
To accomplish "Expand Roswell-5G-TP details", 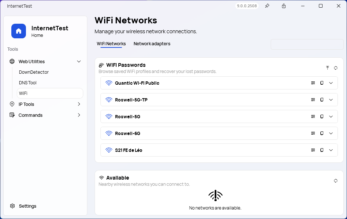I will click(331, 100).
